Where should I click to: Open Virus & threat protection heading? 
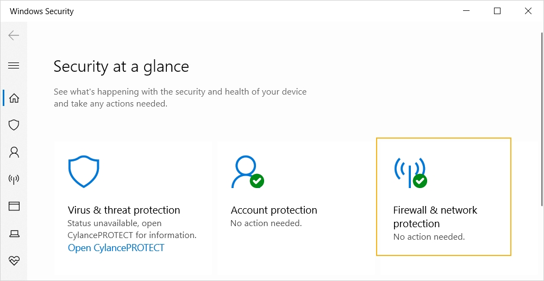pyautogui.click(x=124, y=210)
